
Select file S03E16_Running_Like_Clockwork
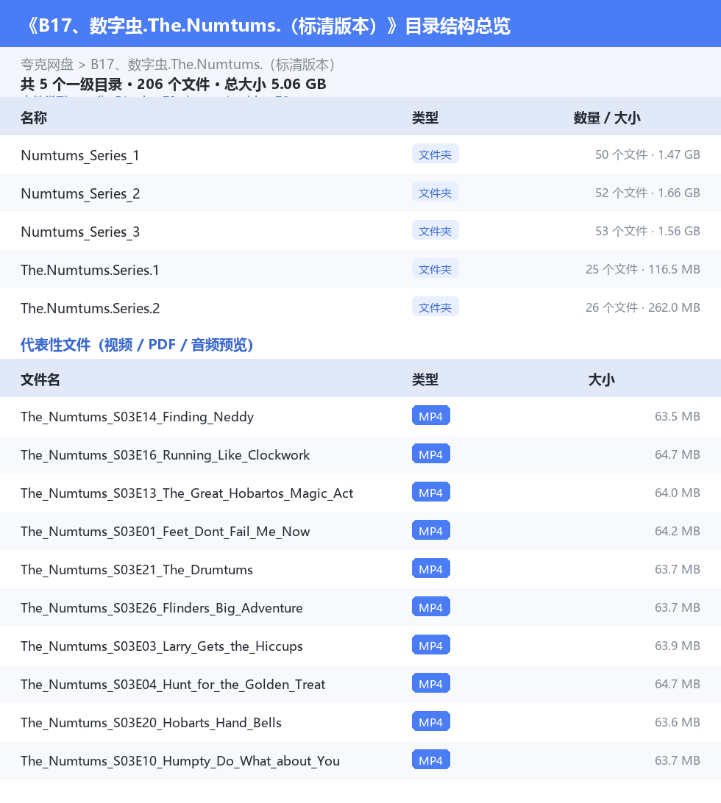pos(165,455)
